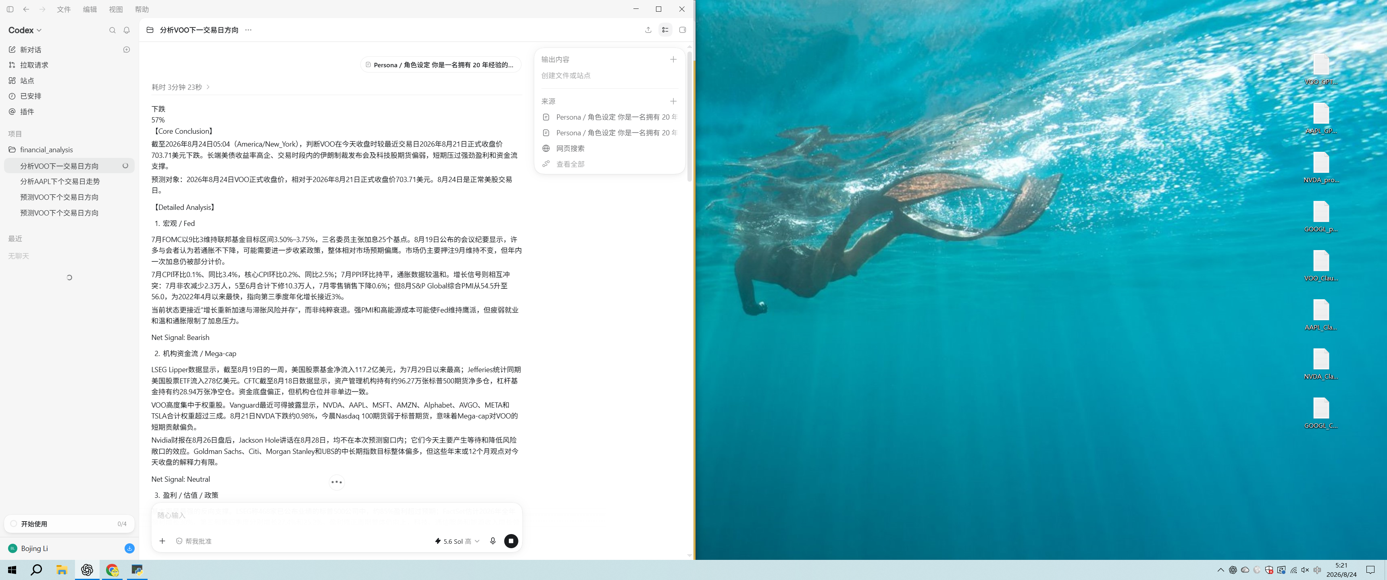1387x580 pixels.
Task: Open the 视图 menu
Action: [116, 9]
